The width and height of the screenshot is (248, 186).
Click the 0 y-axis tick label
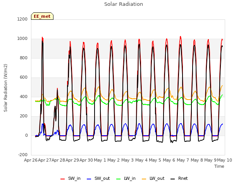point(26,135)
